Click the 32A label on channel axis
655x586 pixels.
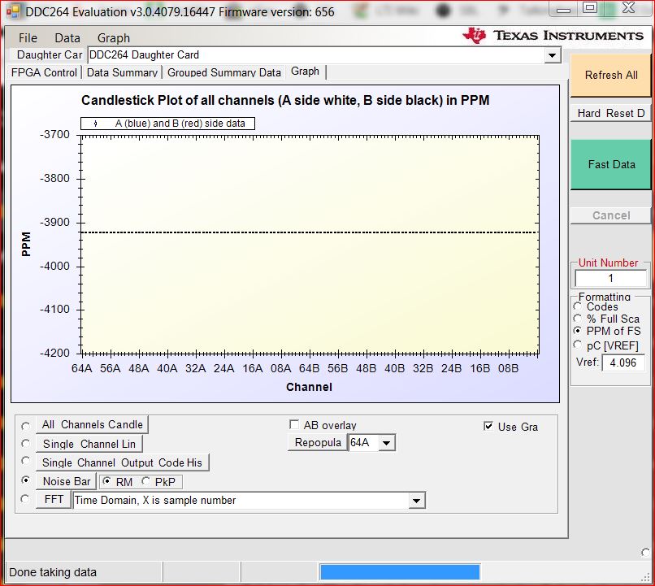coord(196,368)
